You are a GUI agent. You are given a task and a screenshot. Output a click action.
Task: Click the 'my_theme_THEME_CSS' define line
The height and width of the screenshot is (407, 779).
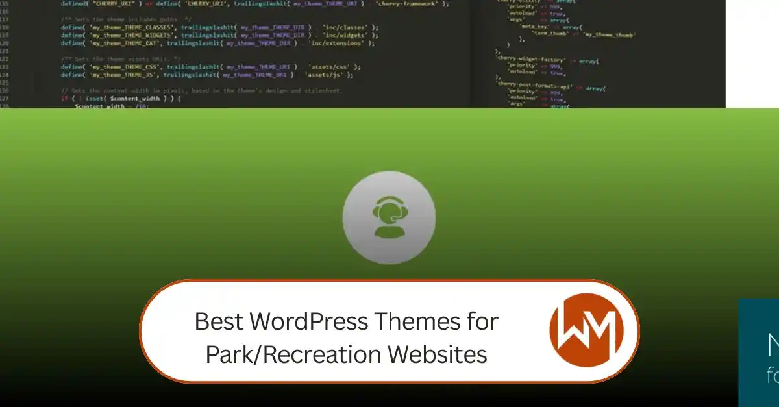[x=211, y=67]
